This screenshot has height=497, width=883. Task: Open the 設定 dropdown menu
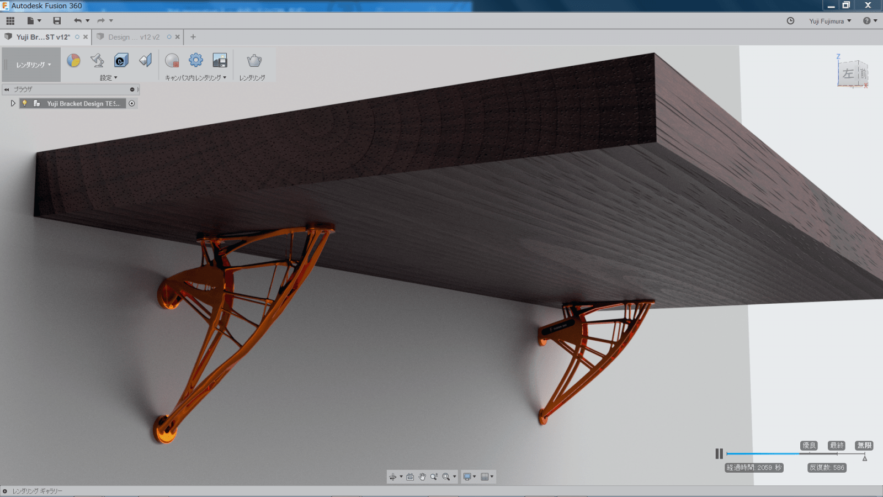pos(109,78)
